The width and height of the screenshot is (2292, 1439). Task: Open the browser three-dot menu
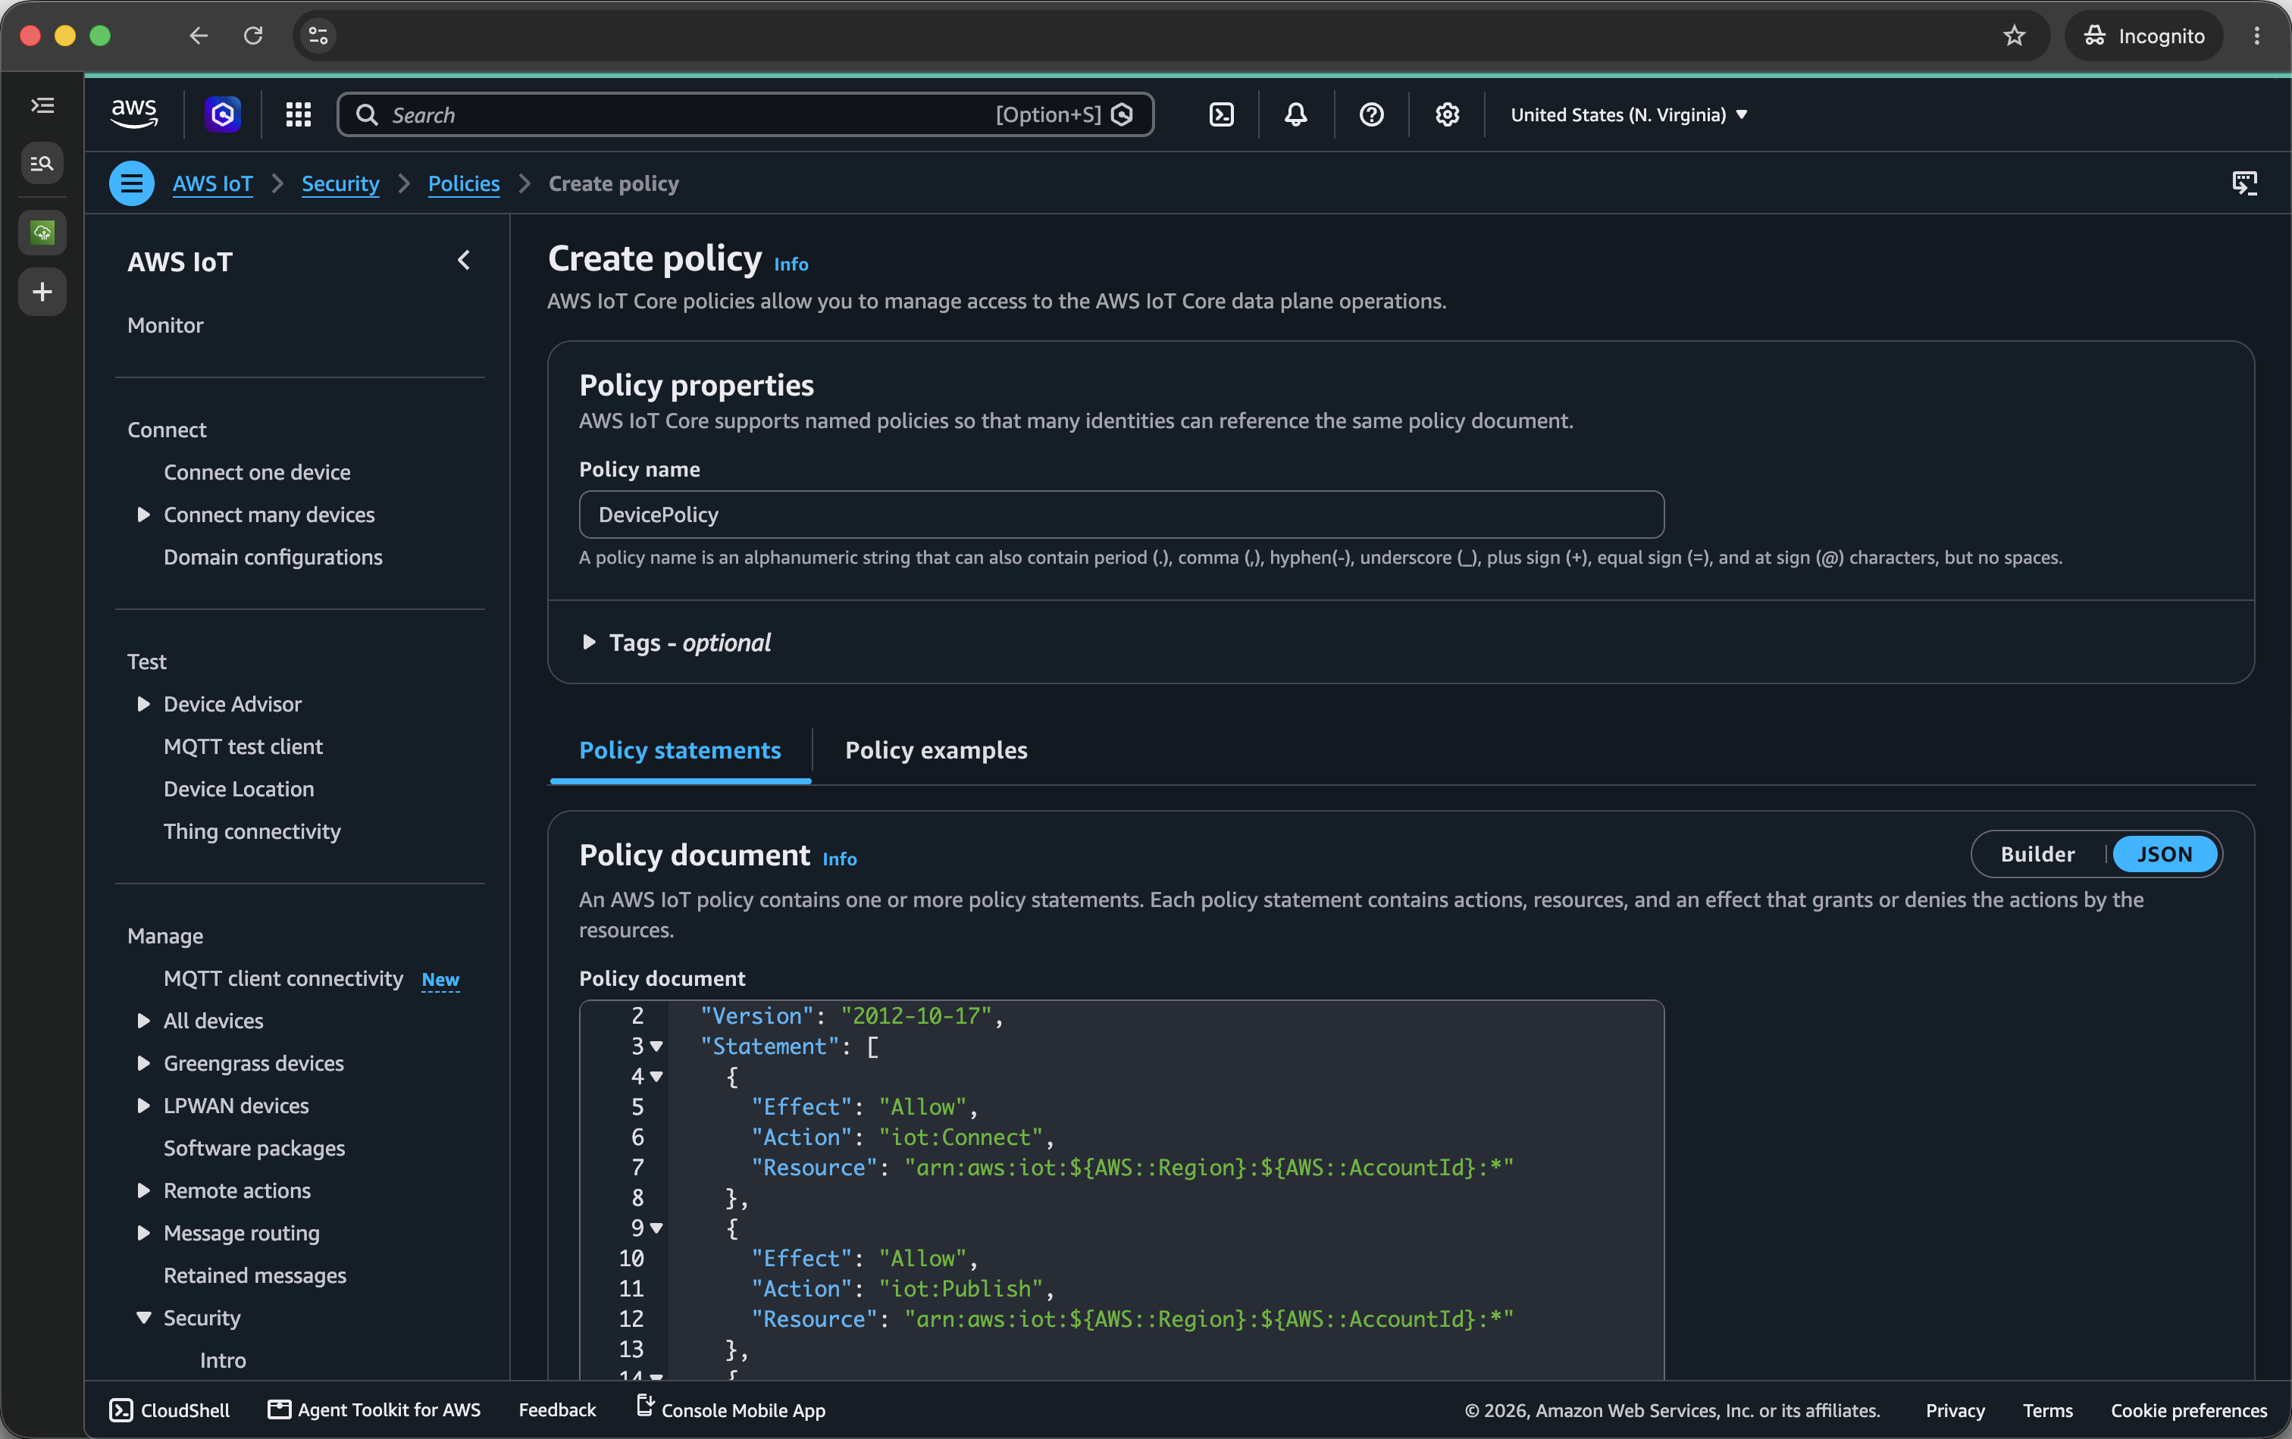2257,35
